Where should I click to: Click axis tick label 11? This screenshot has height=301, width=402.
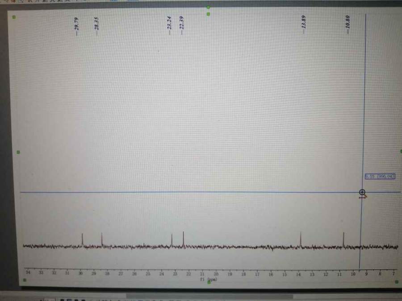click(339, 274)
